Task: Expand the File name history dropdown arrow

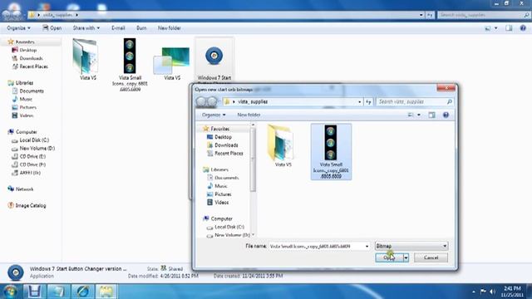Action: click(367, 246)
